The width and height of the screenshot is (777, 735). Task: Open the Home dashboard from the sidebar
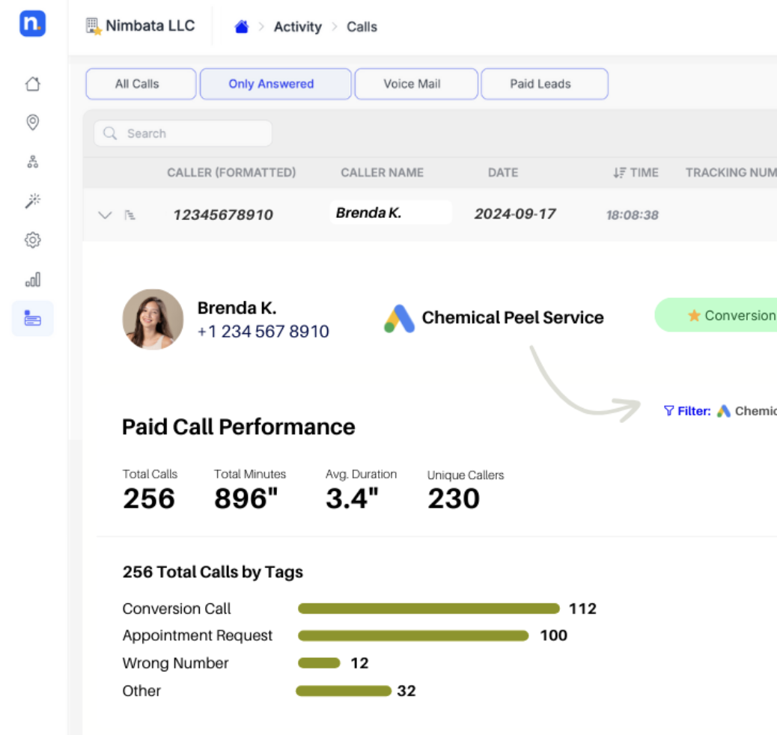point(32,84)
